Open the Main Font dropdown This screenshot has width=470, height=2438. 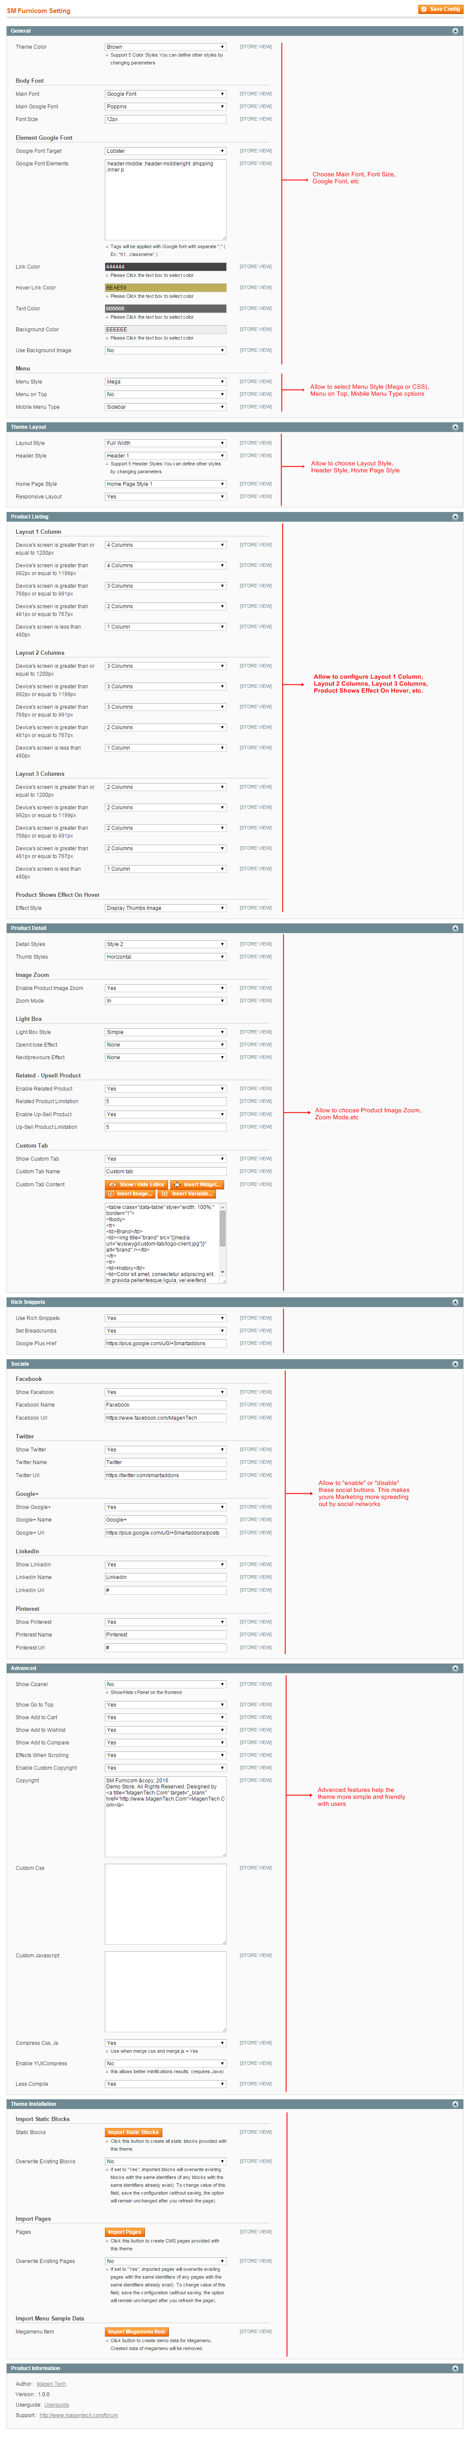(x=165, y=94)
